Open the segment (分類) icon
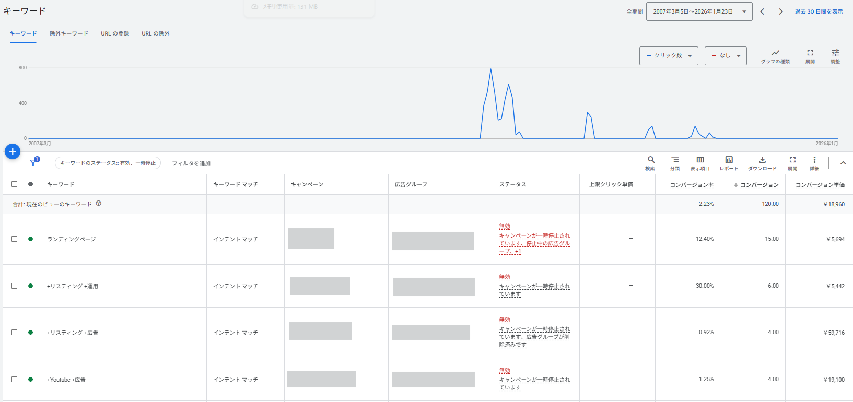 tap(675, 160)
